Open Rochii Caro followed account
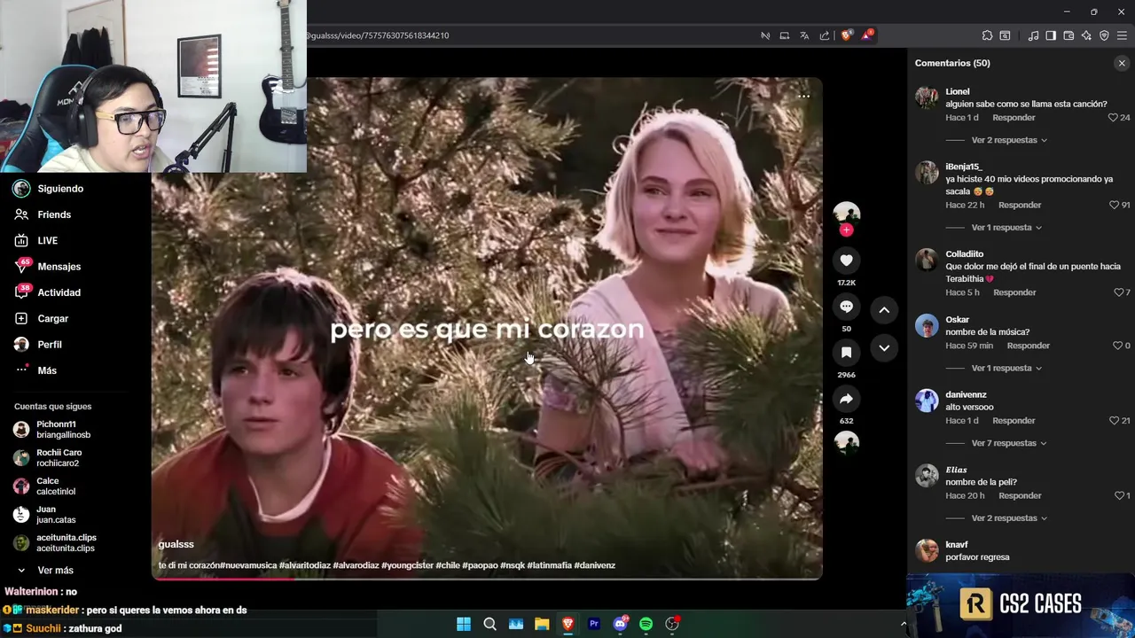Image resolution: width=1135 pixels, height=638 pixels. coord(59,458)
